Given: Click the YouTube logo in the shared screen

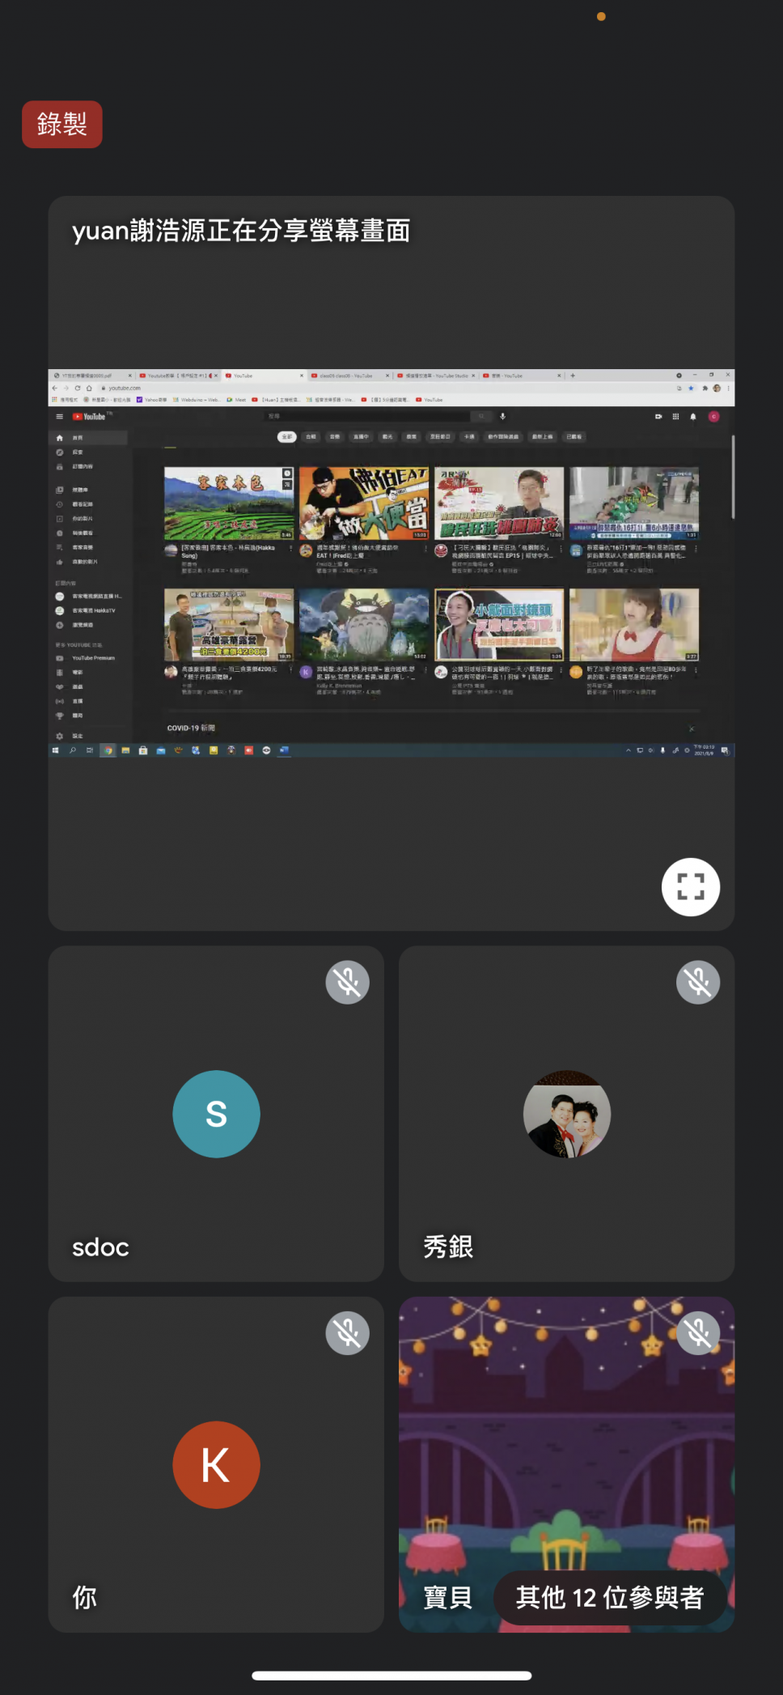Looking at the screenshot, I should 90,417.
